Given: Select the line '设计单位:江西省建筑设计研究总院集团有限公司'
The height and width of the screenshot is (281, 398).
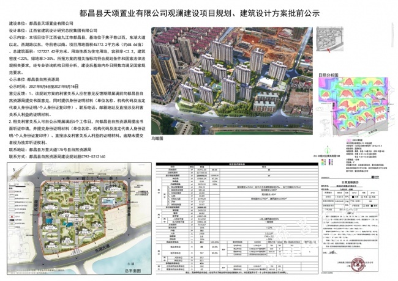Looking at the screenshot, I should tap(53, 31).
